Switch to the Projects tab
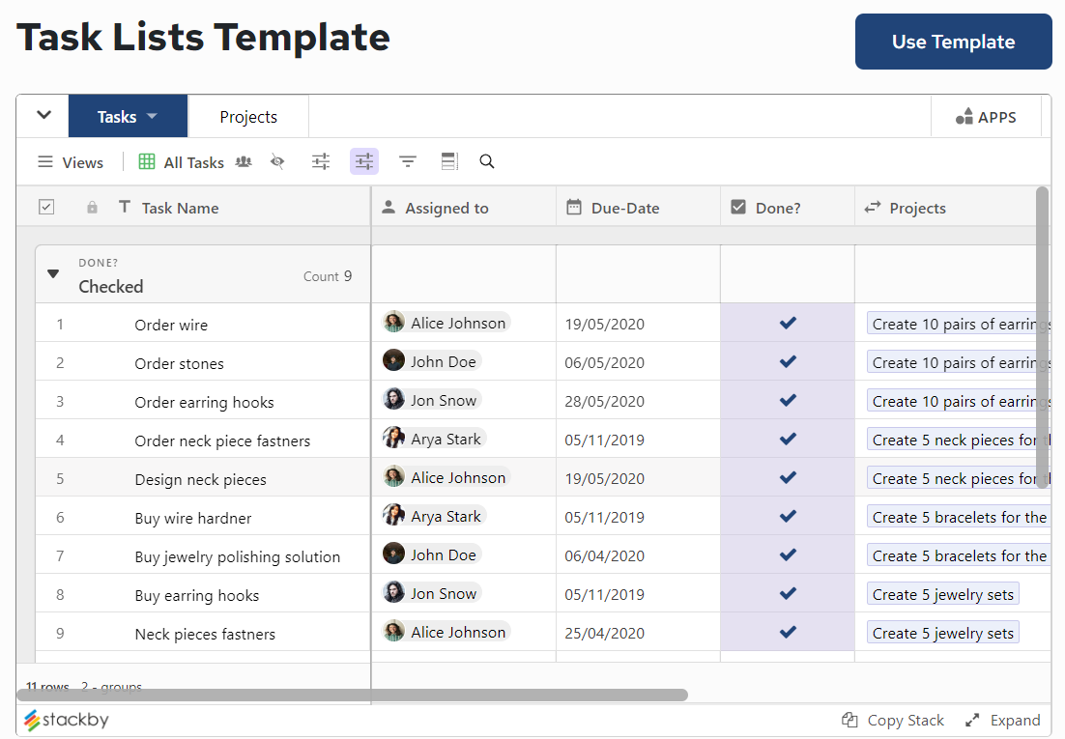This screenshot has height=739, width=1065. click(x=247, y=116)
